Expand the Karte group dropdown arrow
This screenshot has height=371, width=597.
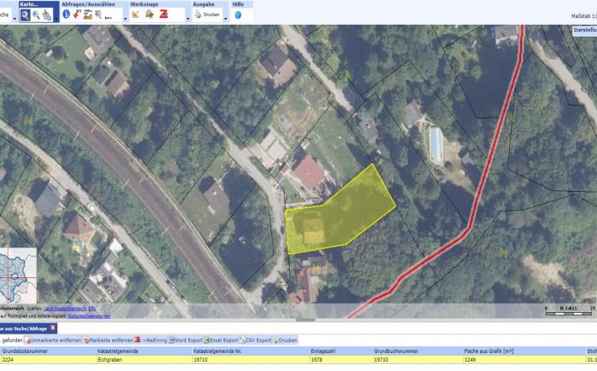pyautogui.click(x=56, y=19)
